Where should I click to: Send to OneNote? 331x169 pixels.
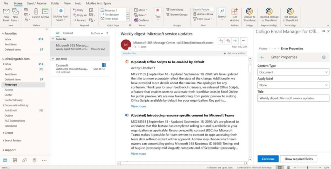point(142,20)
